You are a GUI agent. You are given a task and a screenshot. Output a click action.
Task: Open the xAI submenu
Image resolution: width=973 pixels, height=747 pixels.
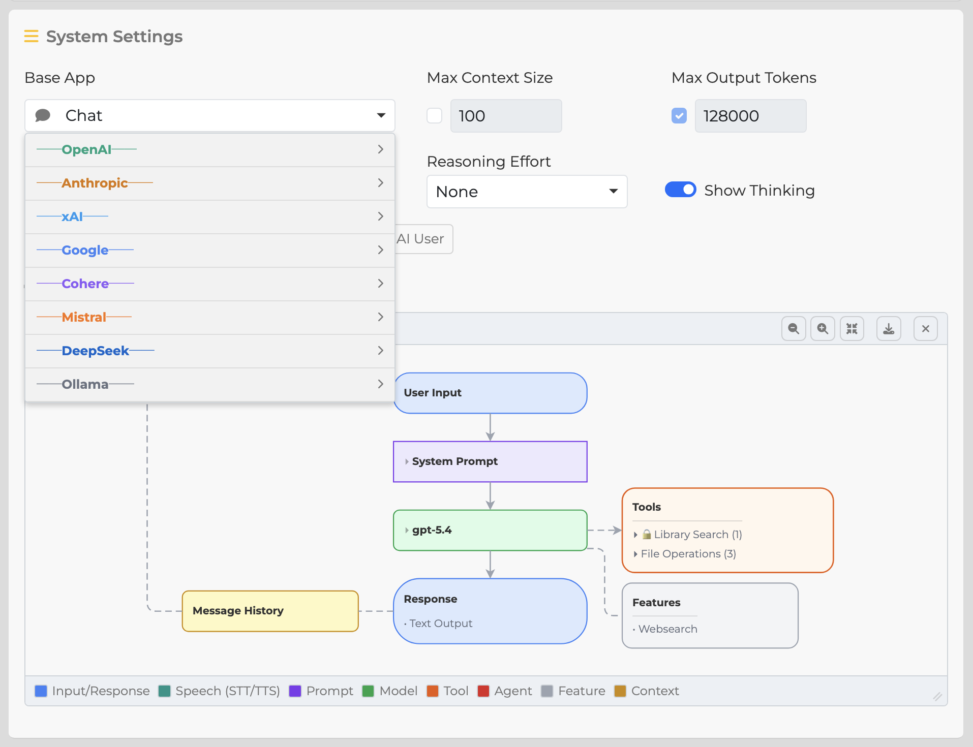210,216
